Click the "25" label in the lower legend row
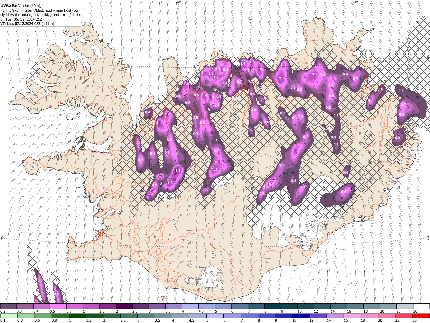Image resolution: width=430 pixels, height=323 pixels. point(397,321)
